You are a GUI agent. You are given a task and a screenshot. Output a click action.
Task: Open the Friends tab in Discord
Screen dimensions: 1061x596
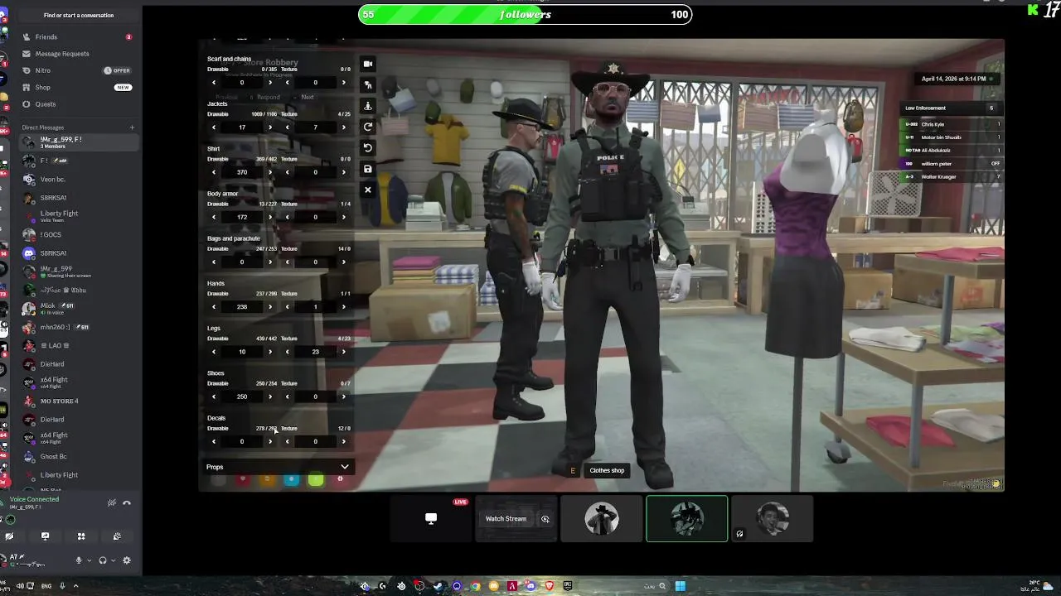coord(77,37)
